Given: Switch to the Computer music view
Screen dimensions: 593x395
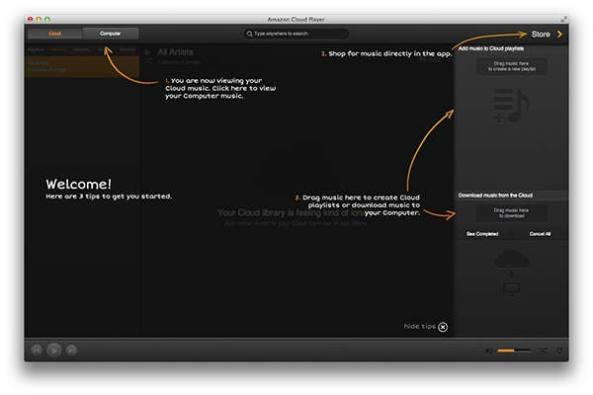Looking at the screenshot, I should coord(111,34).
